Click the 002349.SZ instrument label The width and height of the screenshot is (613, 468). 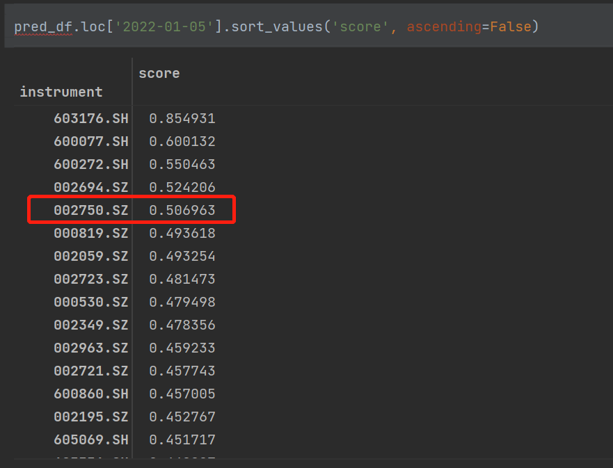point(91,325)
